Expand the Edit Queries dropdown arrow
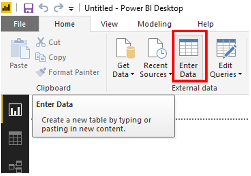The width and height of the screenshot is (251, 176). [x=240, y=74]
